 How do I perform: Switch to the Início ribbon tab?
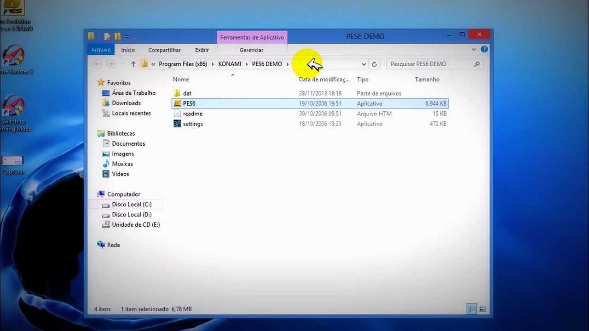point(128,50)
